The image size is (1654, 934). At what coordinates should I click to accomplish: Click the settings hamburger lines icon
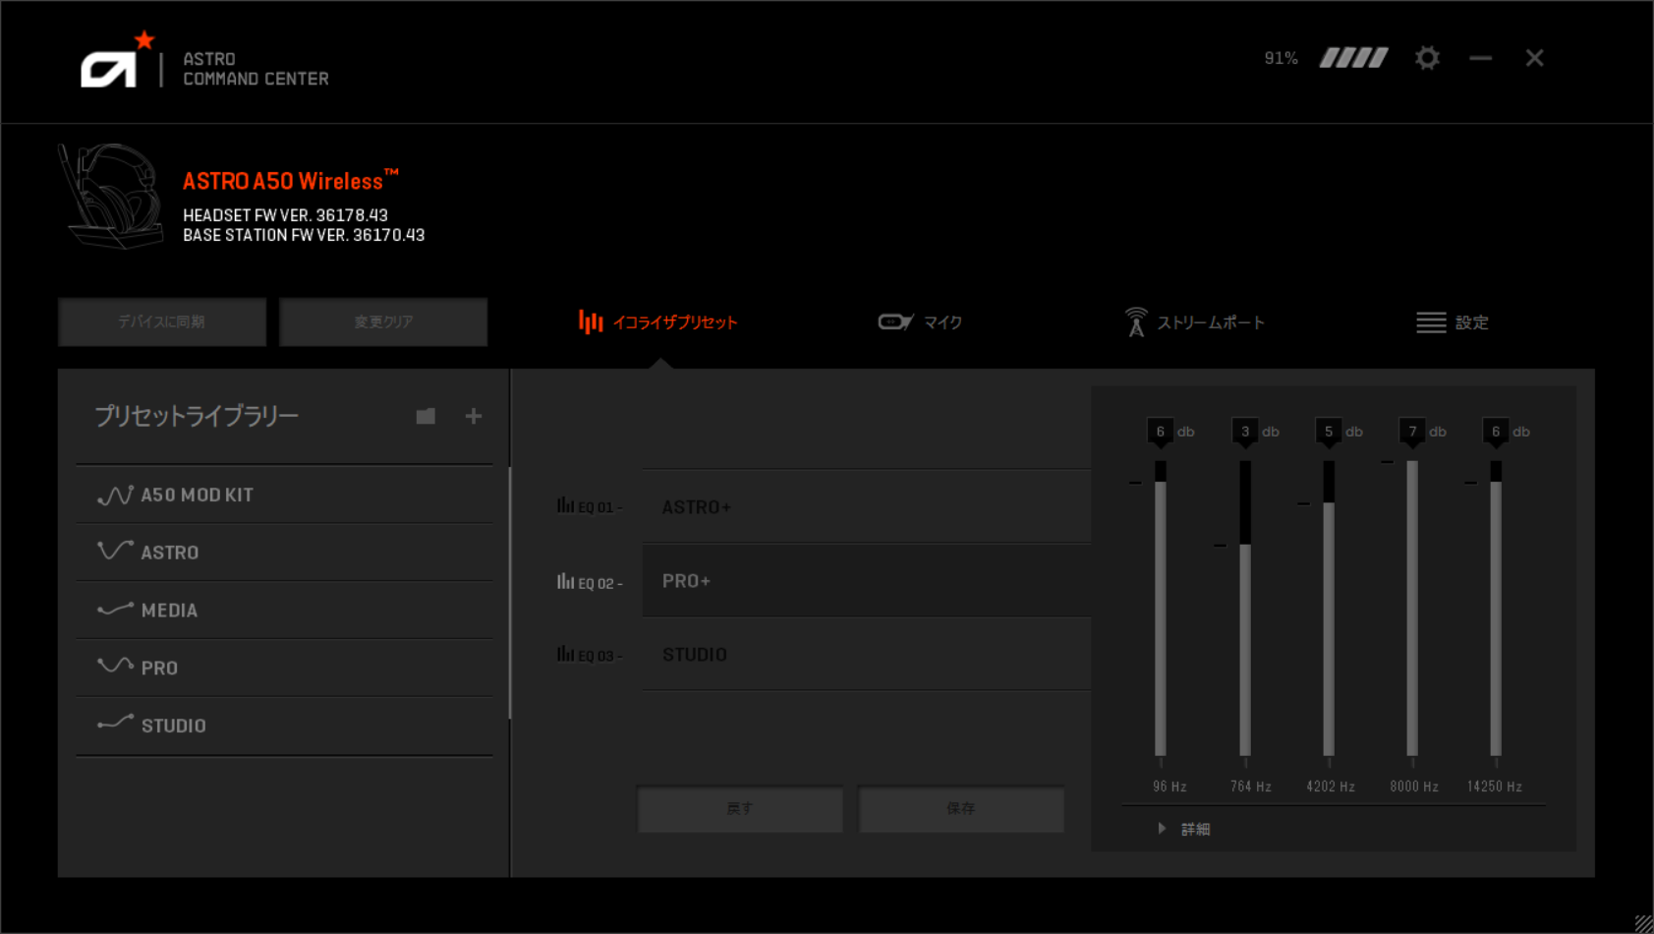(1431, 322)
